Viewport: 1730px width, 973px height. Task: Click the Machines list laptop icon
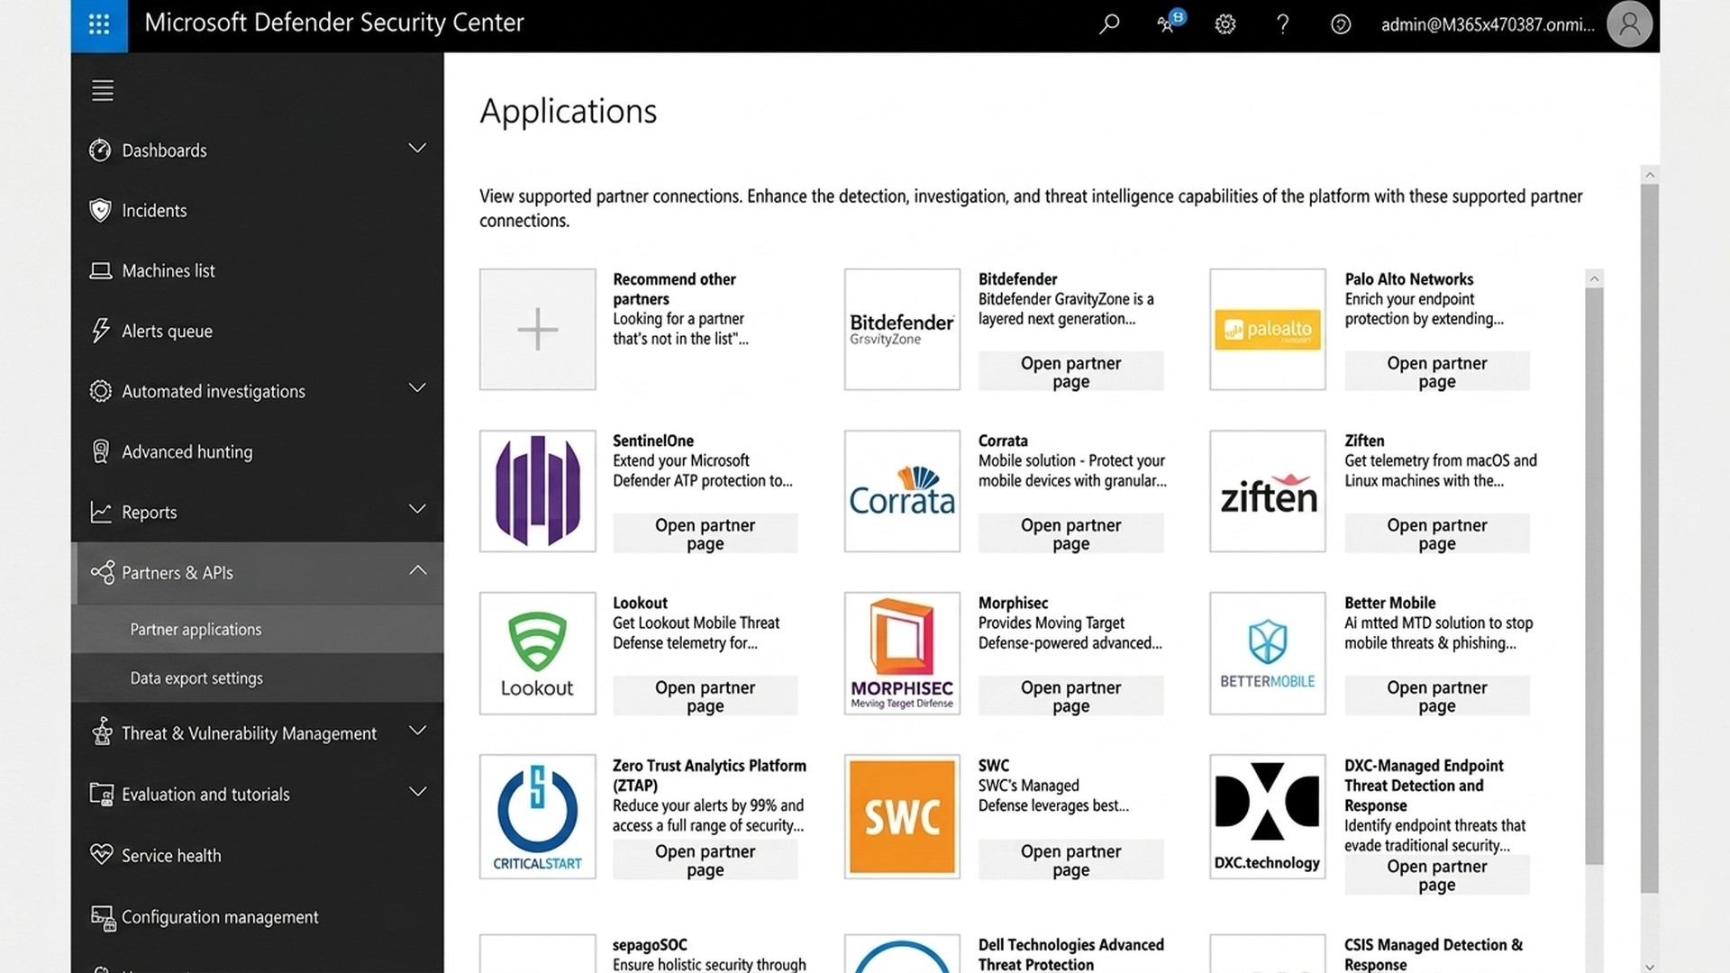pyautogui.click(x=100, y=270)
